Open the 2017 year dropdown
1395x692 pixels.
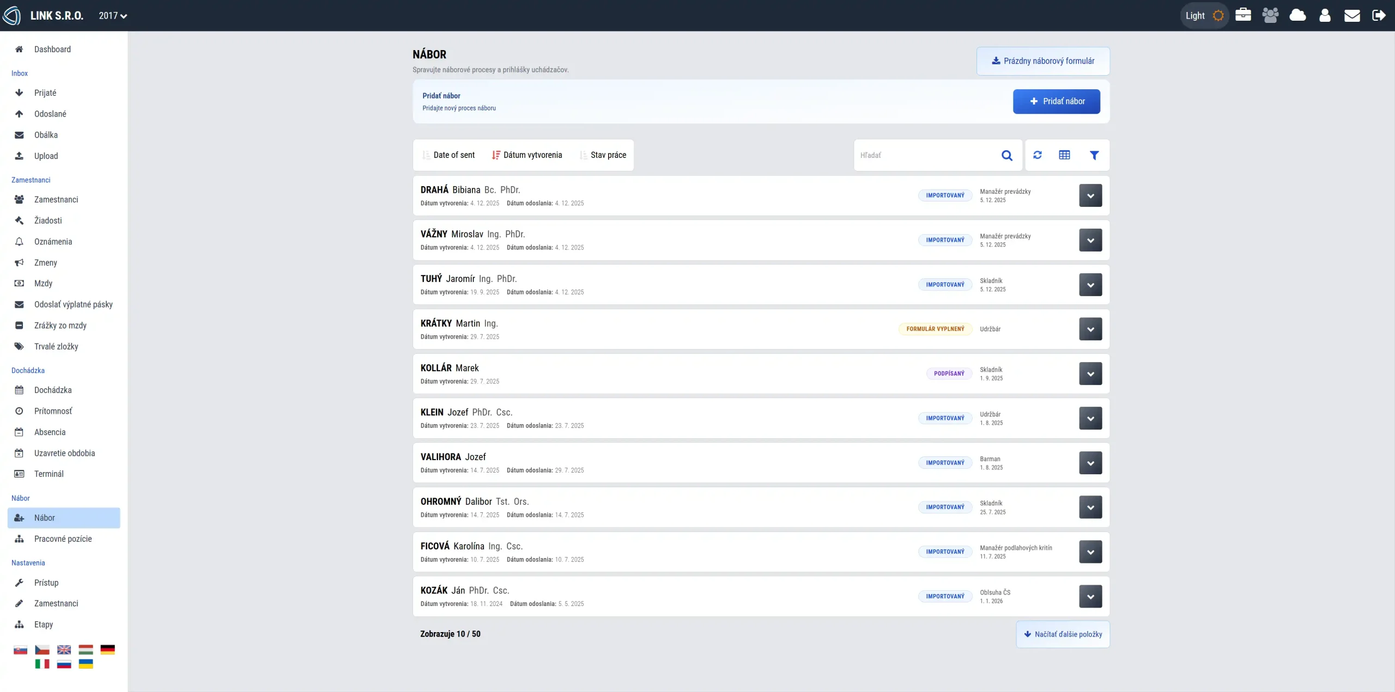pos(113,16)
